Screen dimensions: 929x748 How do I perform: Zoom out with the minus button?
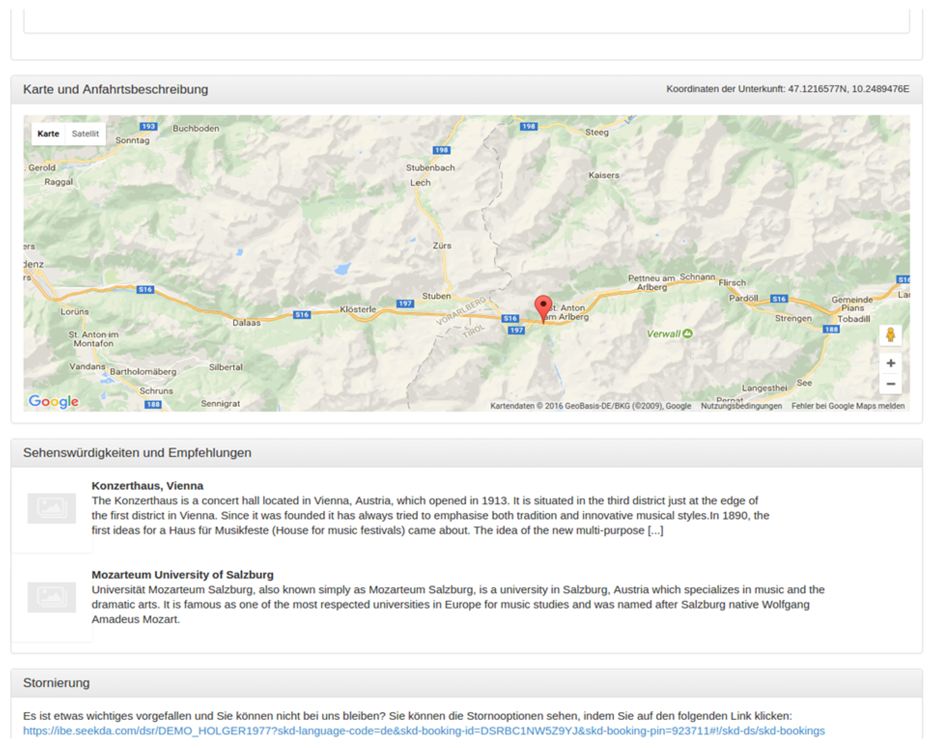tap(890, 384)
